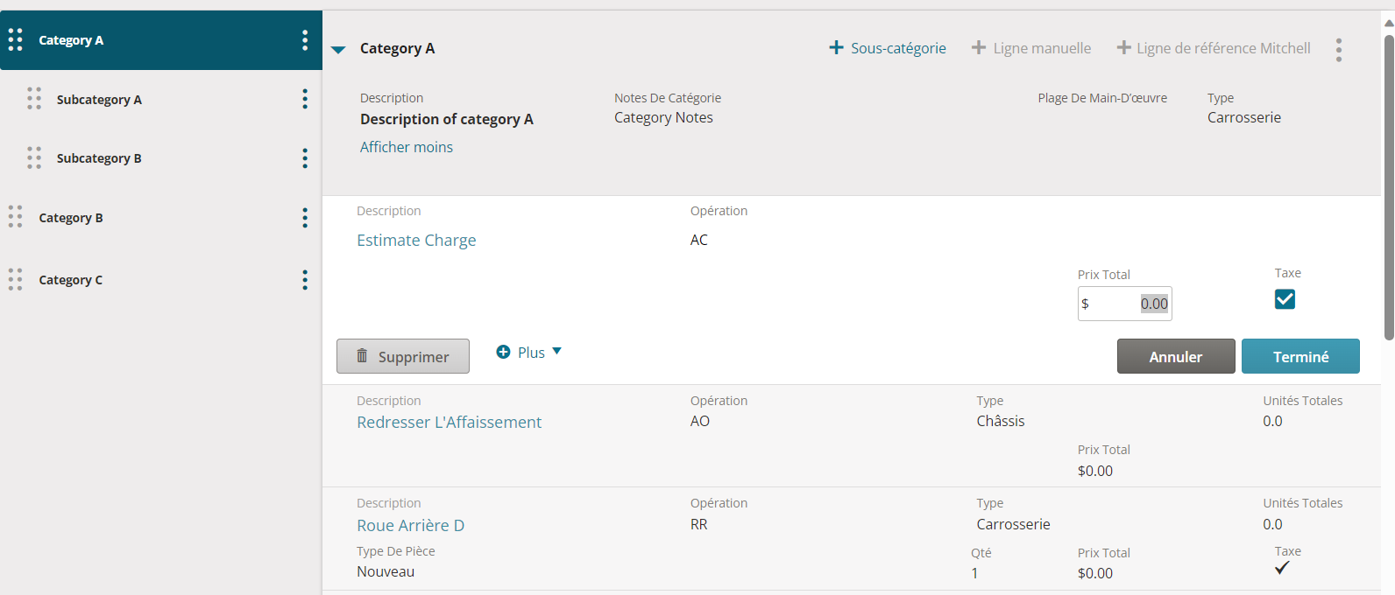Open kebab menu for Subcategory A
Viewport: 1395px width, 595px height.
[305, 99]
